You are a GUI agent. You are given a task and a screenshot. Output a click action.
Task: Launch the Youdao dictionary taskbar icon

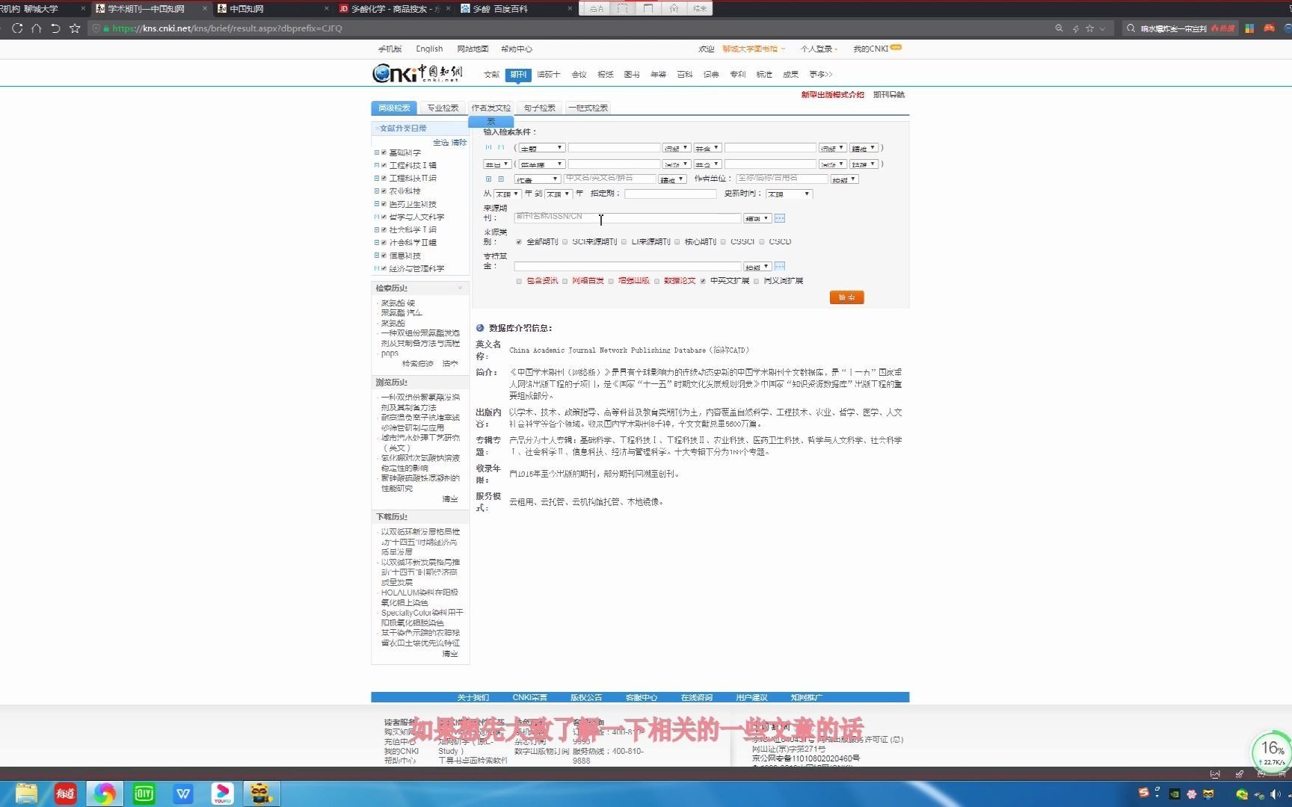pos(66,793)
